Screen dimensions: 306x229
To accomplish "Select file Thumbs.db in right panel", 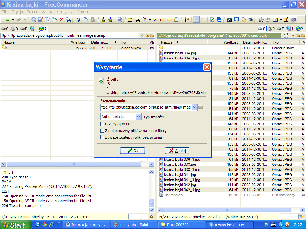I will coord(173,195).
